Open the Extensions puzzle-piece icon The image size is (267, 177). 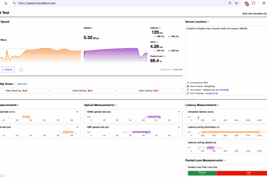point(254,3)
